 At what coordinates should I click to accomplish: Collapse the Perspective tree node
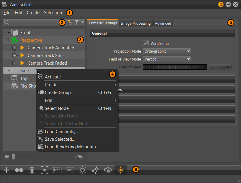[x=7, y=40]
